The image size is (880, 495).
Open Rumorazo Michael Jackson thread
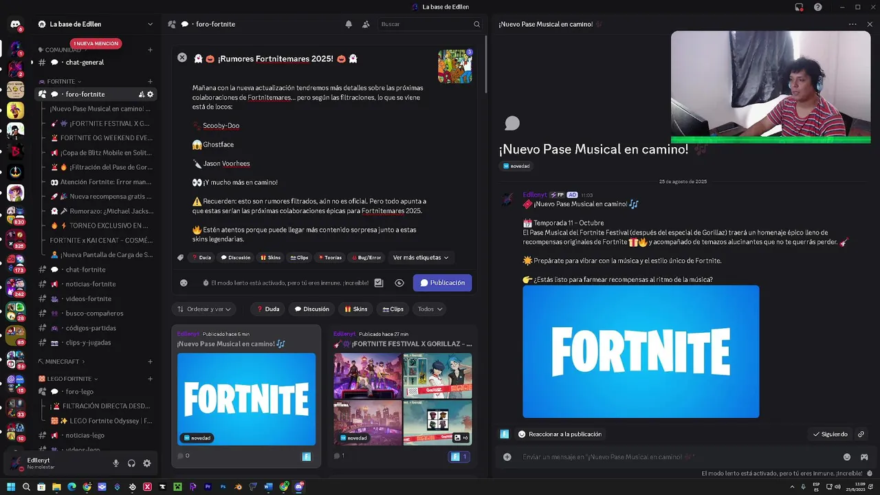(102, 211)
